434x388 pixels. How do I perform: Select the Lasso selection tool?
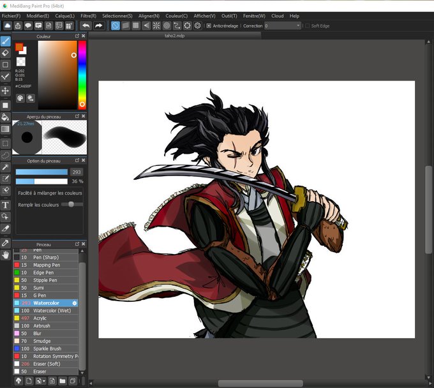[5, 155]
